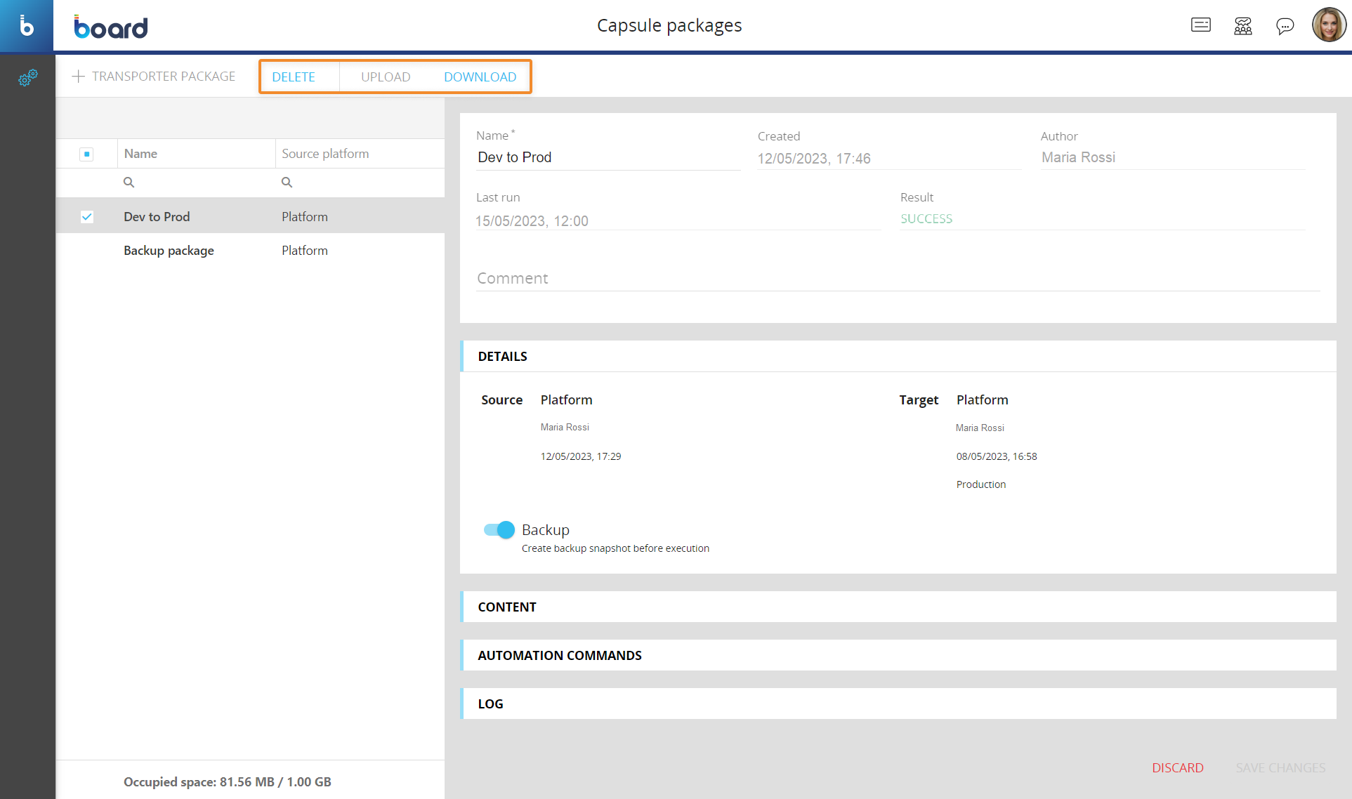
Task: Expand the CONTENT section
Action: (507, 607)
